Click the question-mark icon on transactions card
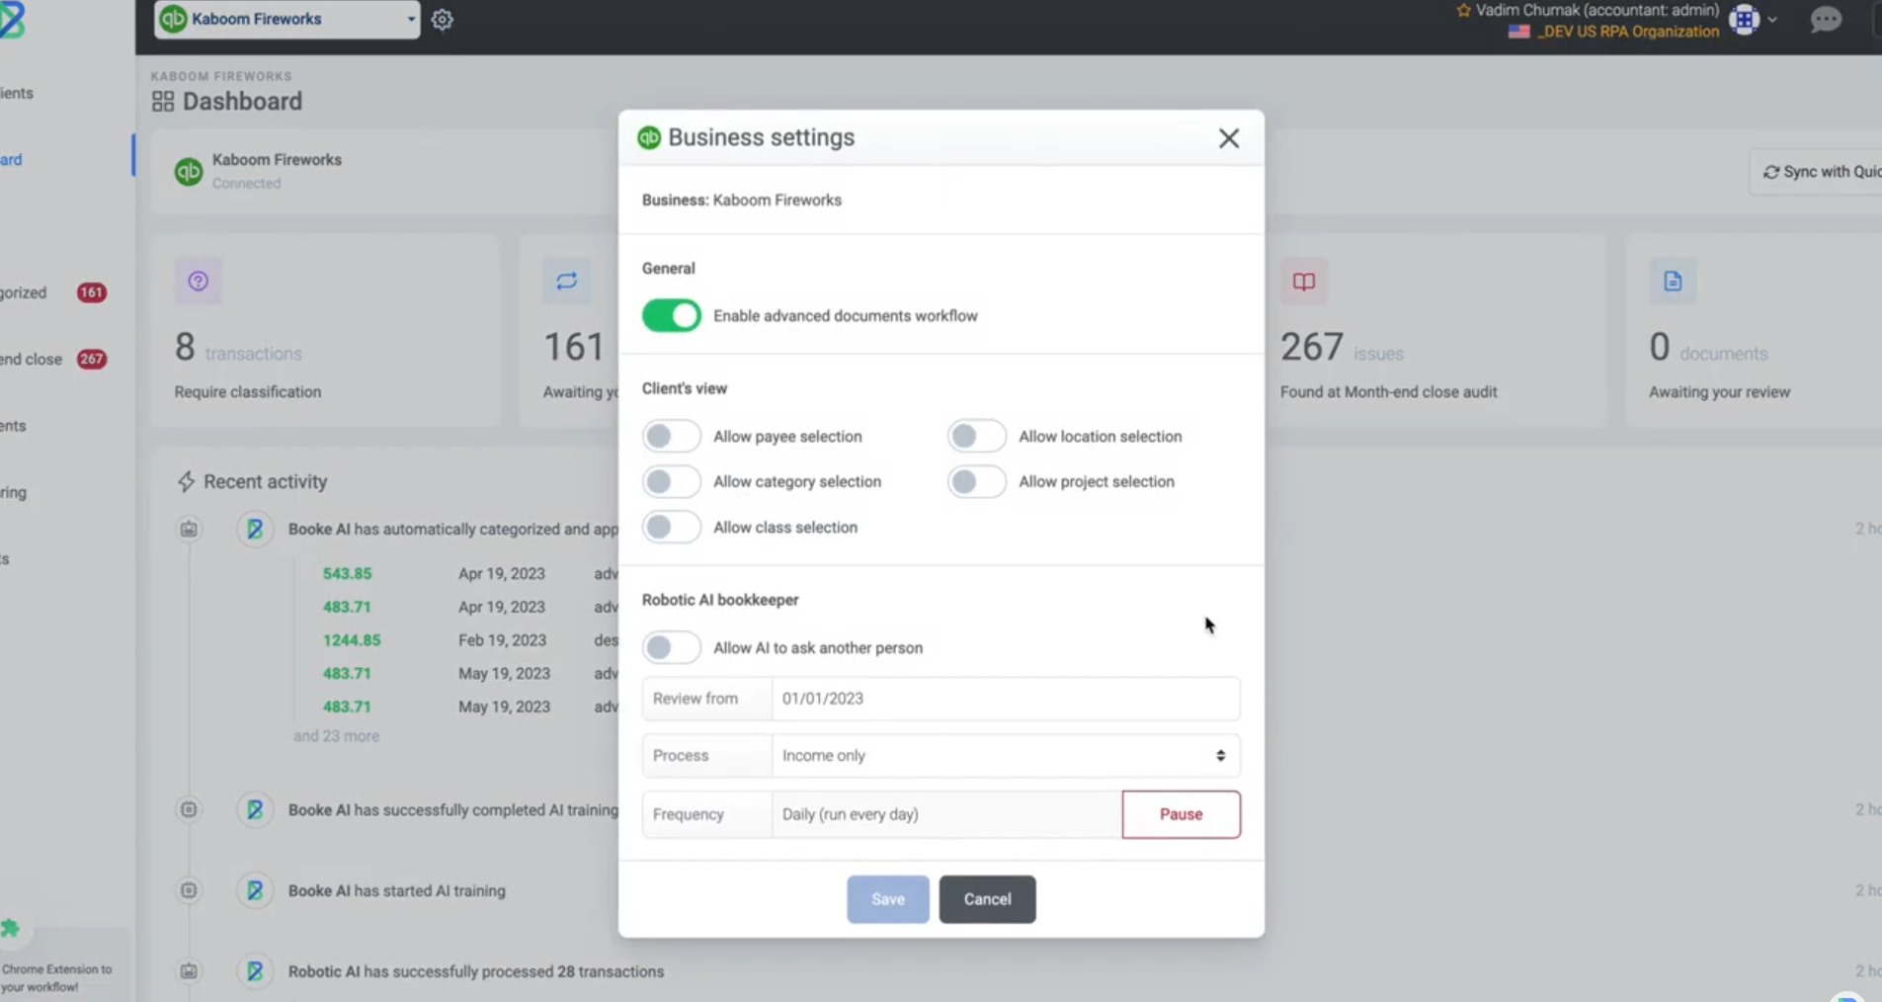The width and height of the screenshot is (1882, 1002). 198,282
